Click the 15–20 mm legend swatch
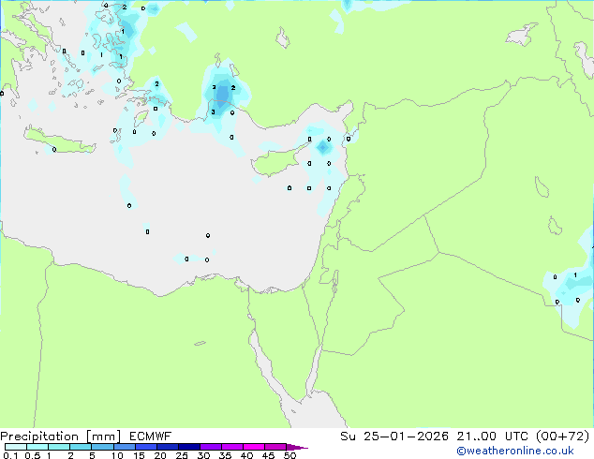The height and width of the screenshot is (459, 594). coord(146,447)
